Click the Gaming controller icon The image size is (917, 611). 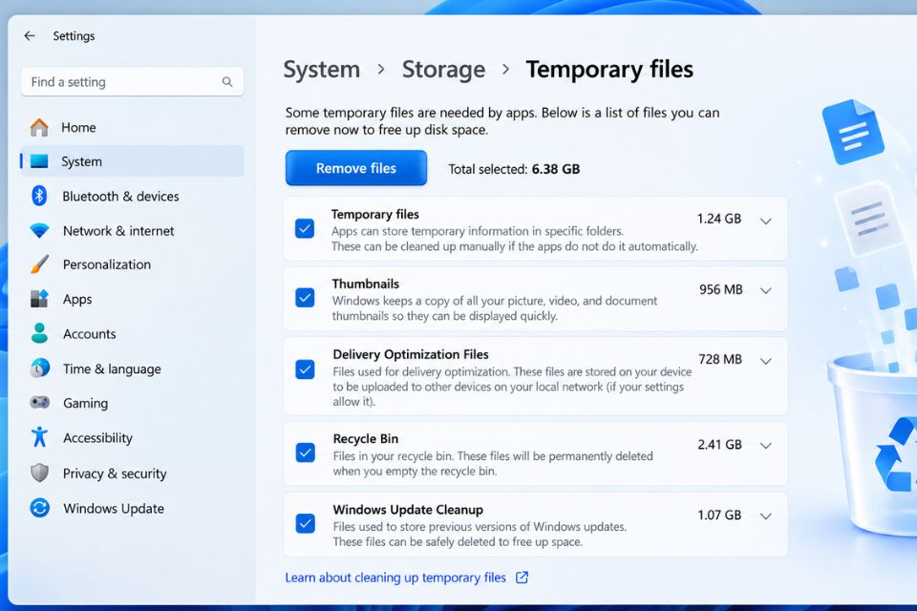(39, 402)
